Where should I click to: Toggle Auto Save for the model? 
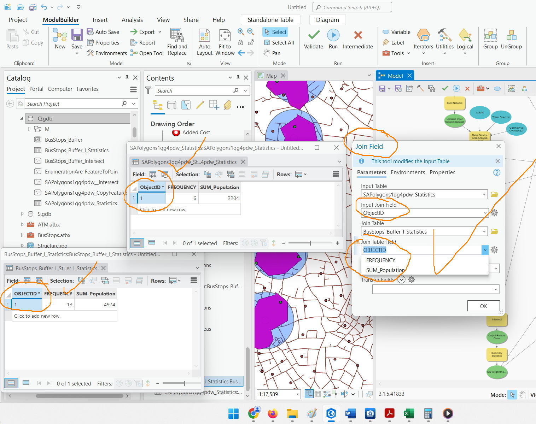point(104,32)
